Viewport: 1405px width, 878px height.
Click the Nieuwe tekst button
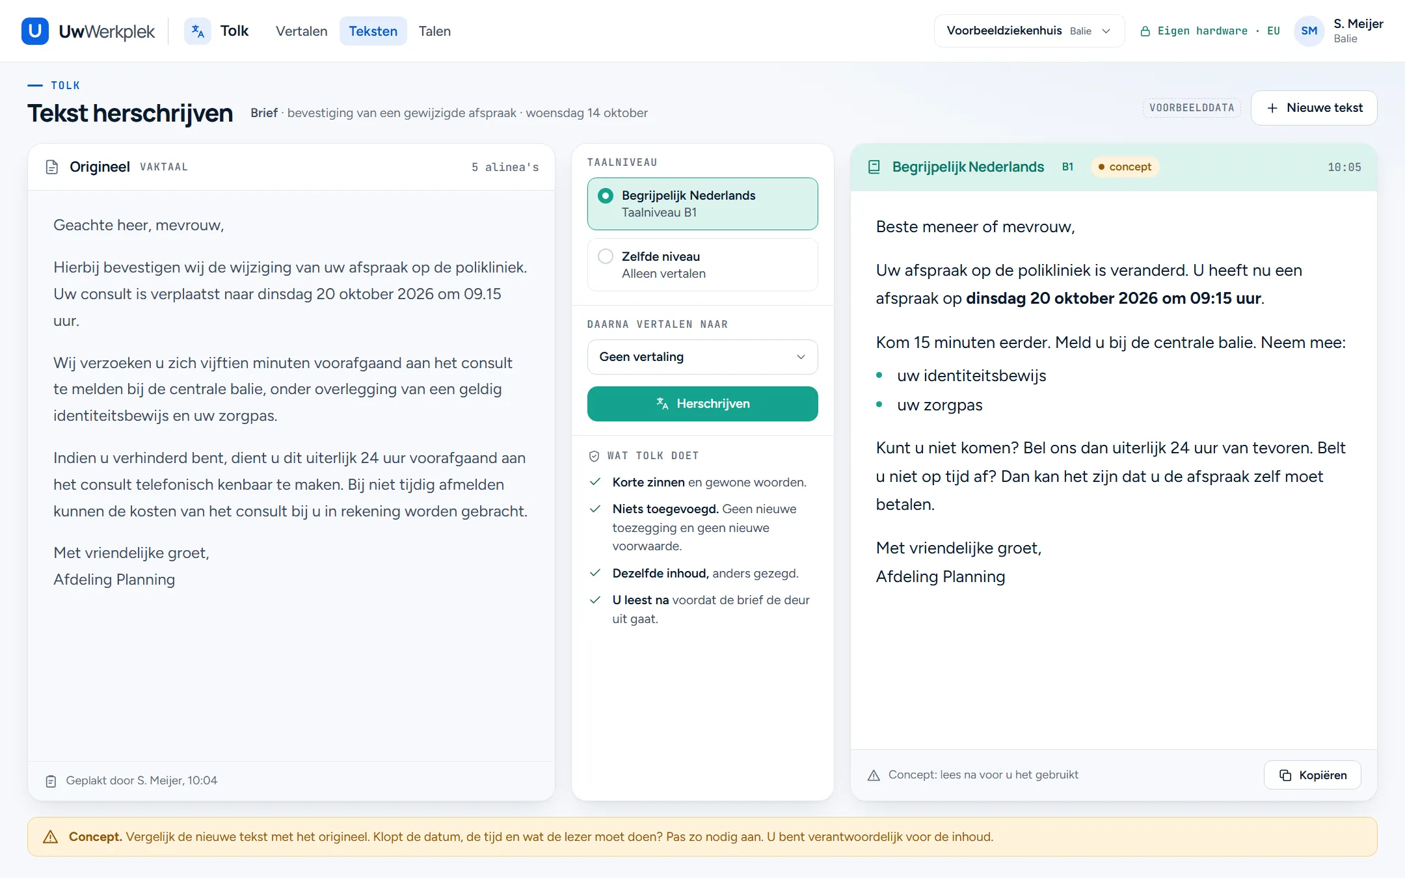pyautogui.click(x=1314, y=108)
